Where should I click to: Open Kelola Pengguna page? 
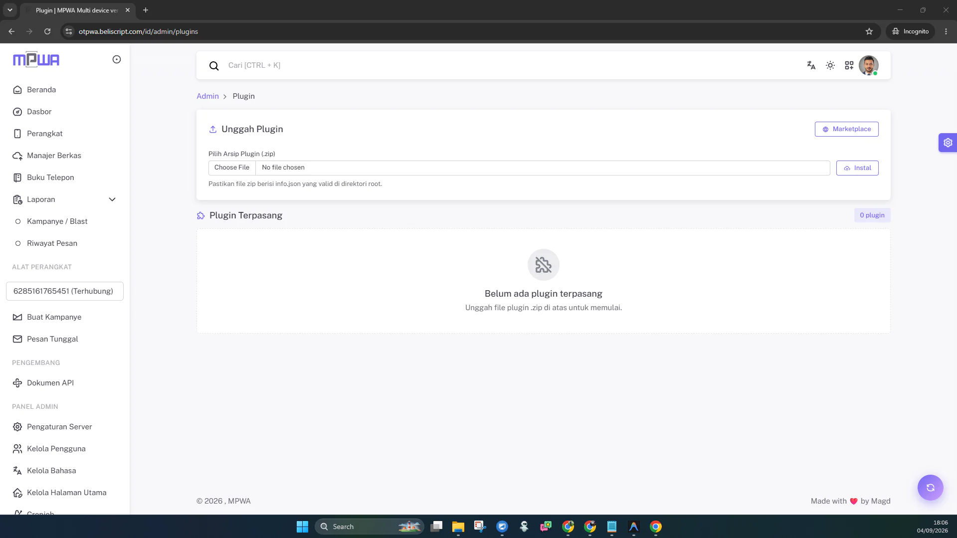pos(65,449)
